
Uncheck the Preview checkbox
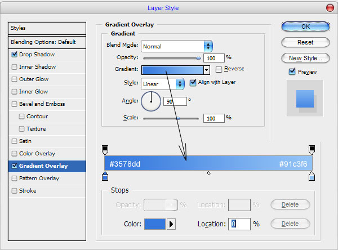[x=292, y=72]
